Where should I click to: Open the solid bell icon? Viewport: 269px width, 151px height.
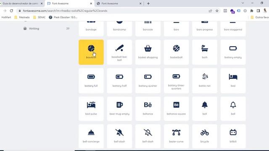tap(205, 109)
